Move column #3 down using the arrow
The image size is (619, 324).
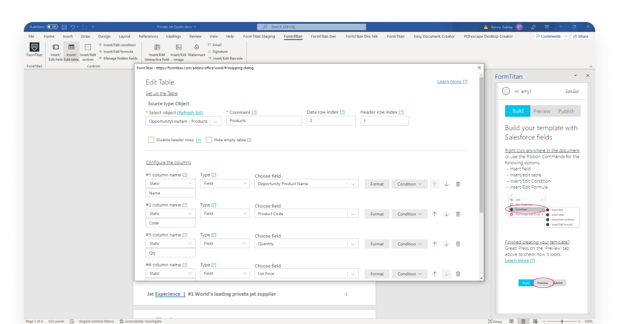pyautogui.click(x=446, y=244)
